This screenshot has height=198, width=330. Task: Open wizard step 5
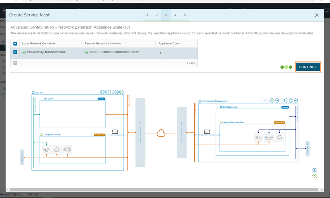[x=185, y=15]
